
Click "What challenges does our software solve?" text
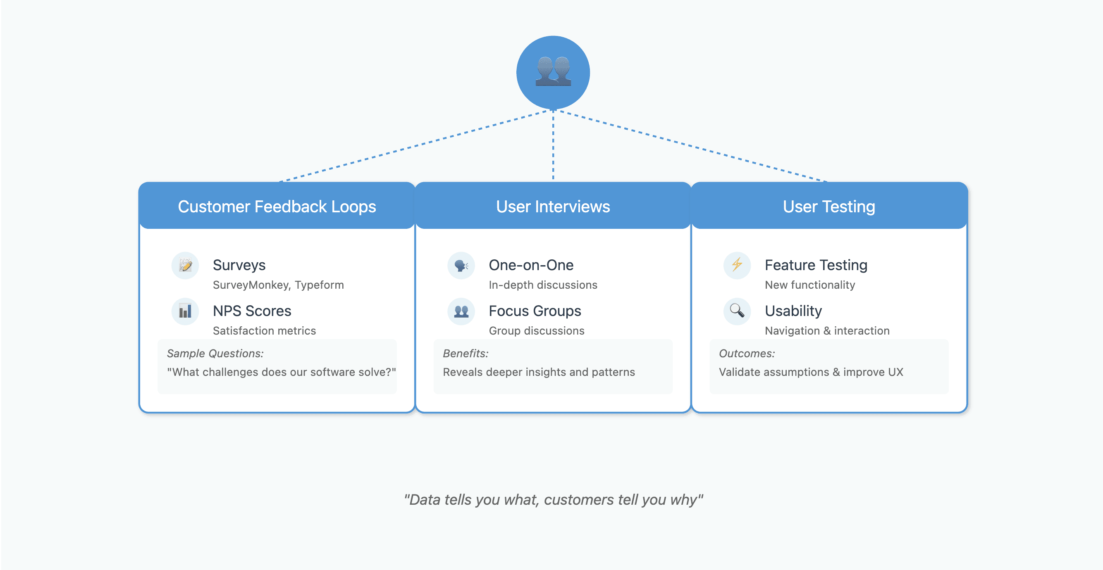[x=281, y=372]
